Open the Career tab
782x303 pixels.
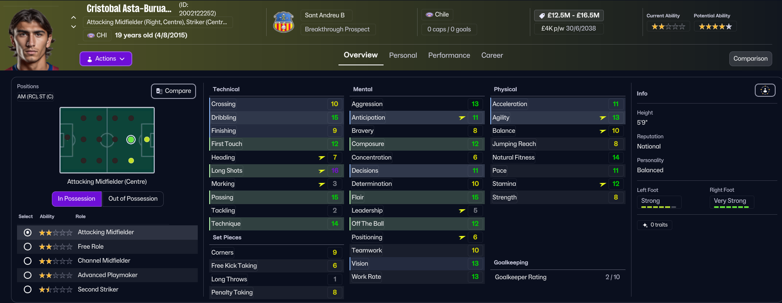pos(492,55)
